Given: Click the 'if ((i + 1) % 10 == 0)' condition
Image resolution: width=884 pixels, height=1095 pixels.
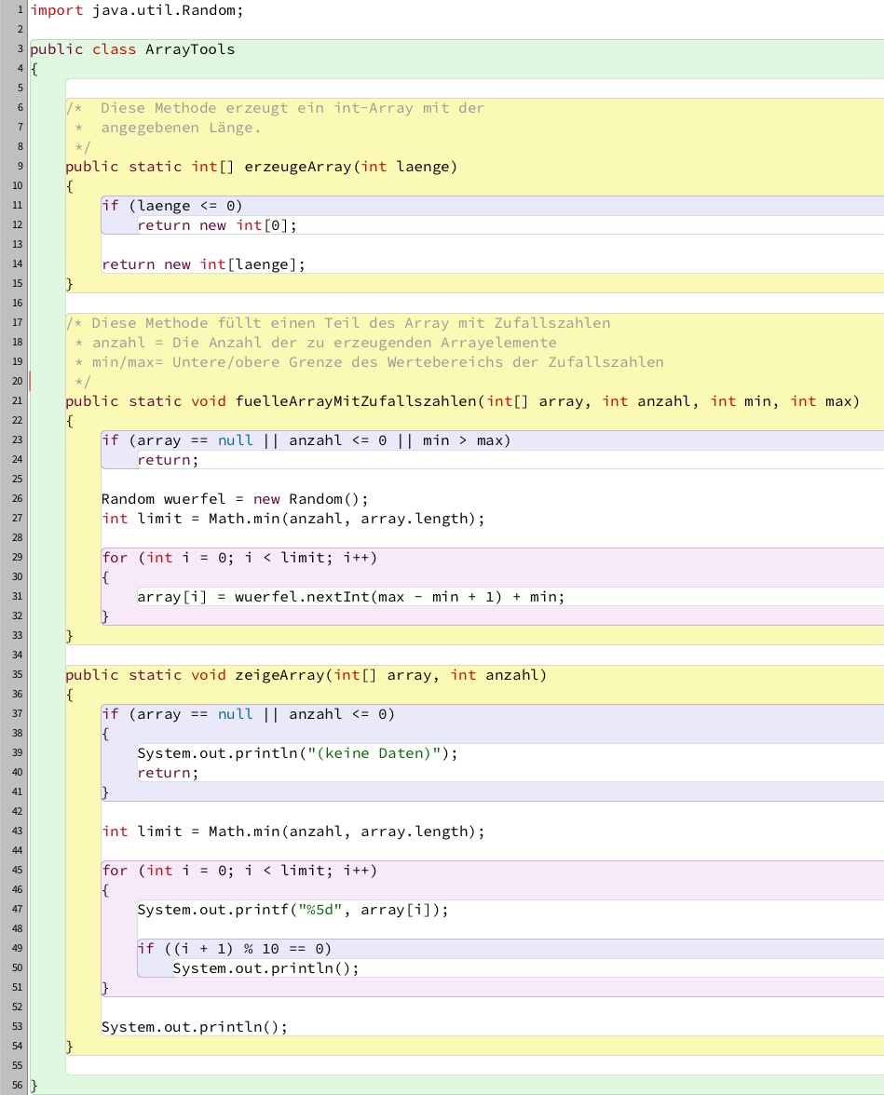Looking at the screenshot, I should pos(234,949).
